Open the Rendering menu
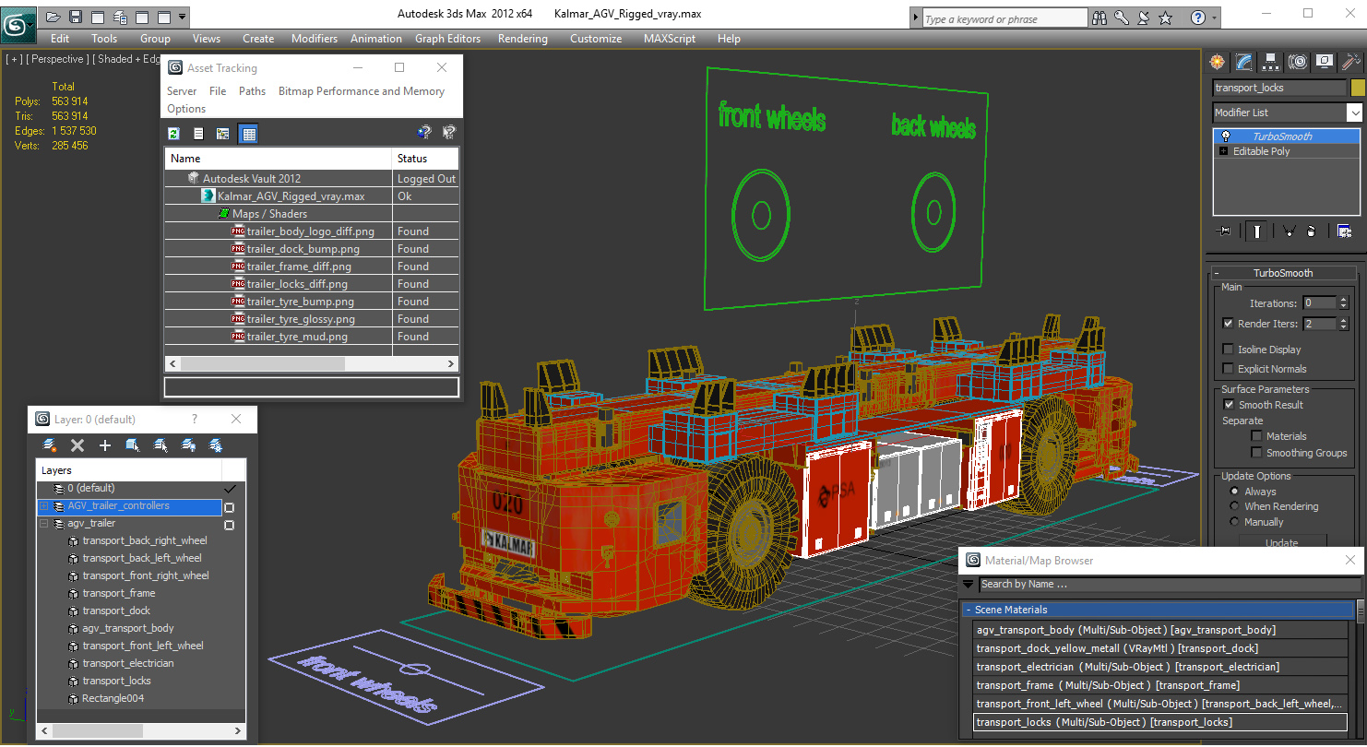This screenshot has height=747, width=1367. pyautogui.click(x=522, y=39)
